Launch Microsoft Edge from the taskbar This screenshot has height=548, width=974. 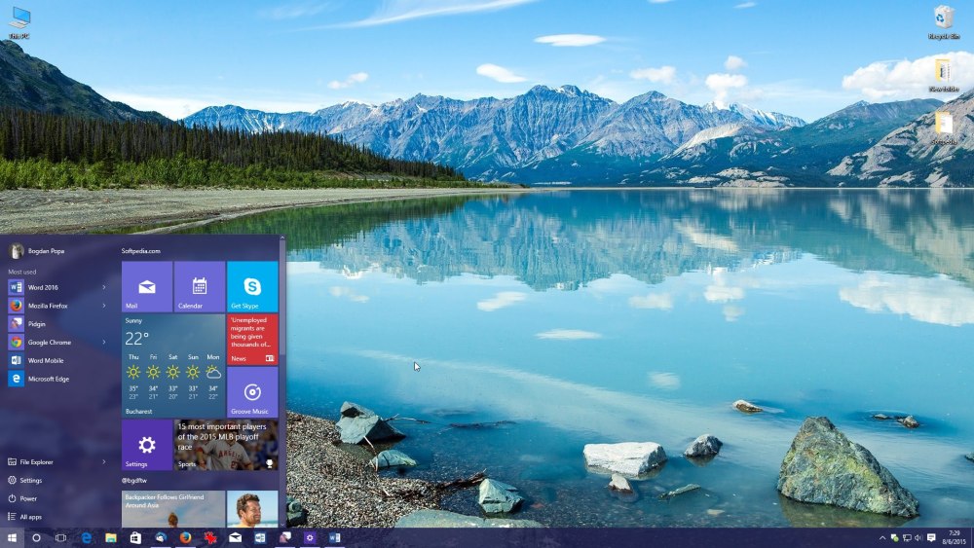87,537
